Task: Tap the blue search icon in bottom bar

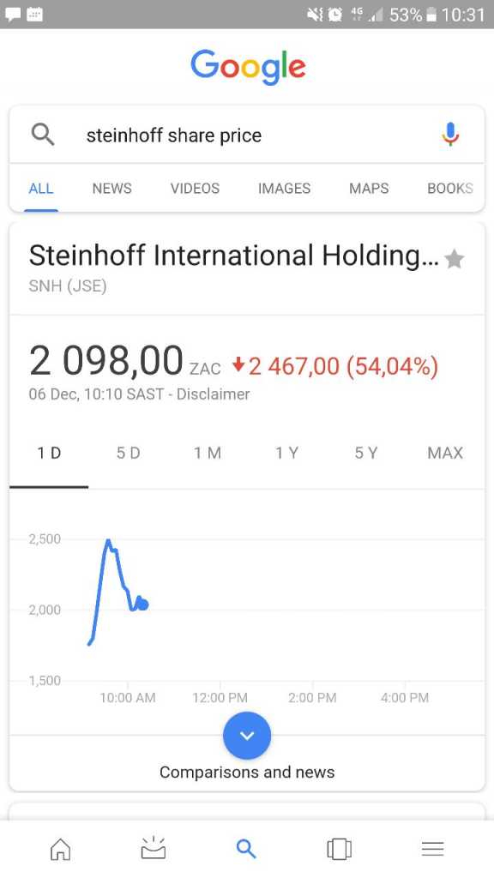Action: coord(246,849)
